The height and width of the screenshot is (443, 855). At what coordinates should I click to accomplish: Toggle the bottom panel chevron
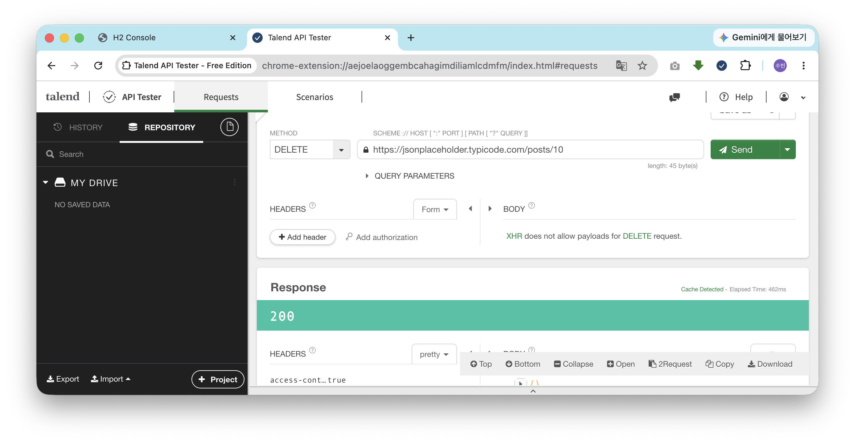tap(533, 392)
